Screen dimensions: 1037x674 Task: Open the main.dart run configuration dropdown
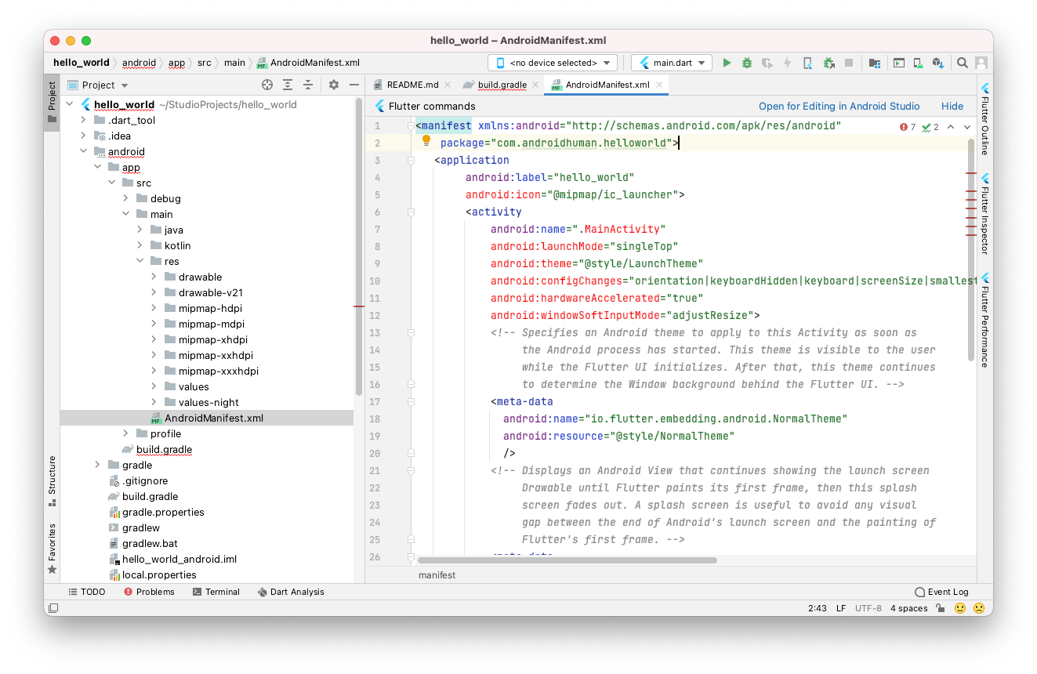click(x=672, y=63)
